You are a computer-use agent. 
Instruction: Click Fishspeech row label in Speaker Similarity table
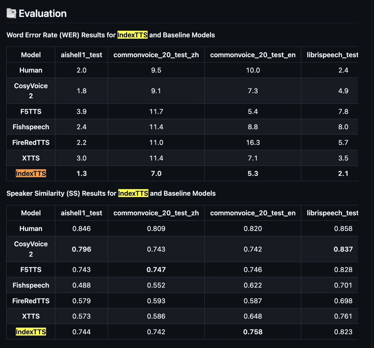[31, 285]
